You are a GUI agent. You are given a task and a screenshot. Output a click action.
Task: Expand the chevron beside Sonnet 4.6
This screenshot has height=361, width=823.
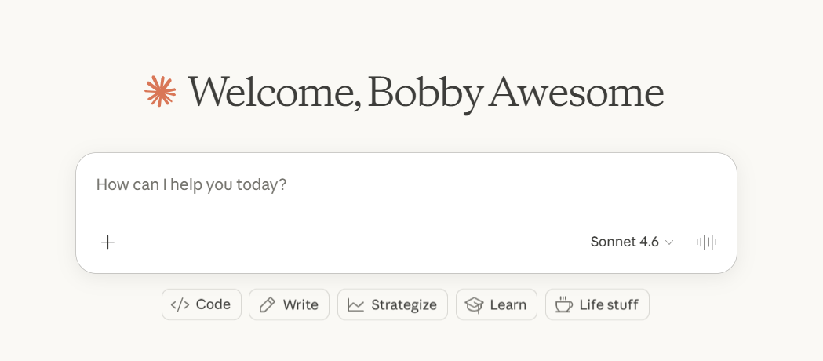[669, 242]
